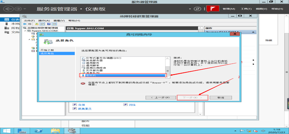
Task: Click the 通用服务 gear icon
Action: [x=83, y=63]
